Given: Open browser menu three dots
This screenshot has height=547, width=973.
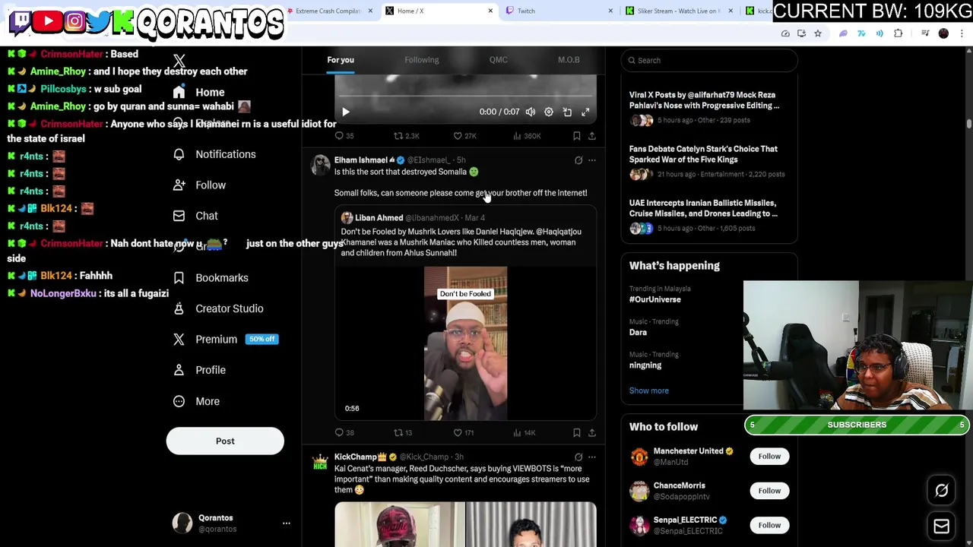Looking at the screenshot, I should [x=962, y=33].
